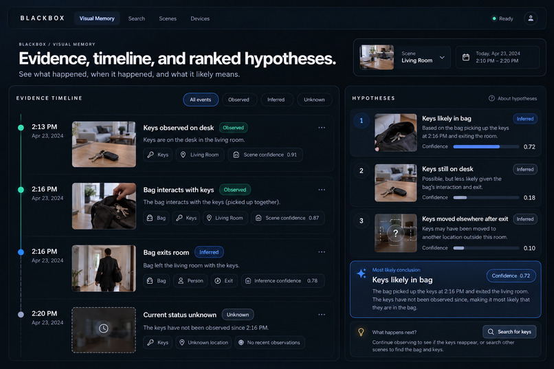The width and height of the screenshot is (554, 369).
Task: Filter timeline to Observed events
Action: click(x=239, y=100)
